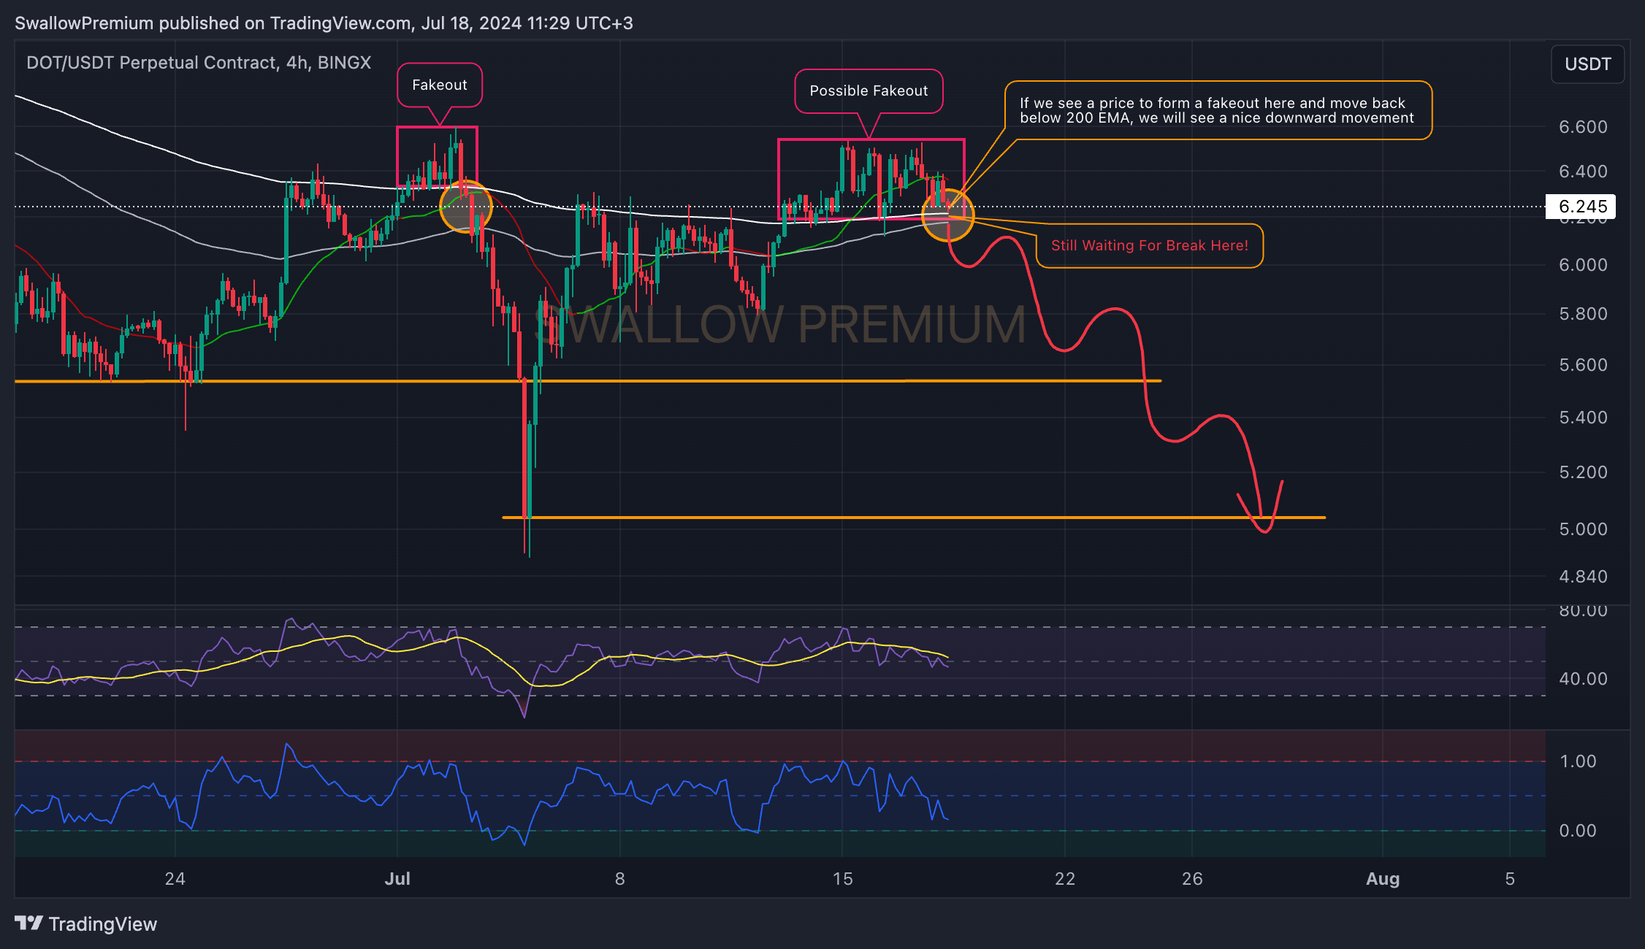Click the TradingView wordmark at bottom left

(x=103, y=924)
